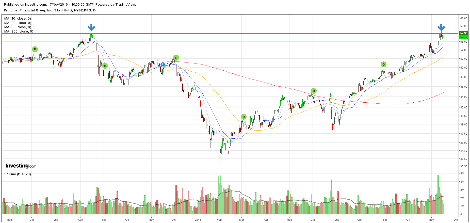The width and height of the screenshot is (470, 223).
Task: Click the D dividend marker of September 2016
Action: pos(384,65)
